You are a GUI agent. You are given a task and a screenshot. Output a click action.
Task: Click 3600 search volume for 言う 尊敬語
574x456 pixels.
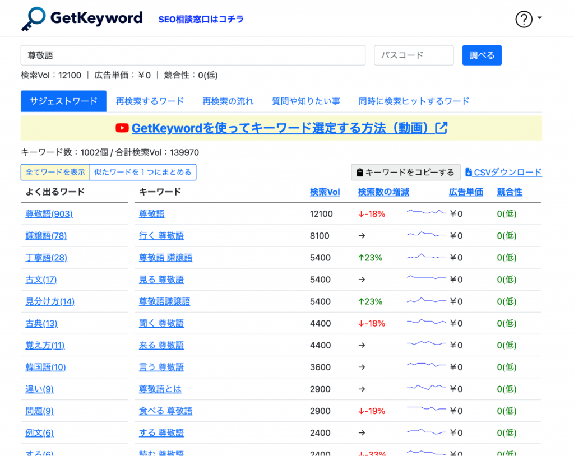pos(320,367)
